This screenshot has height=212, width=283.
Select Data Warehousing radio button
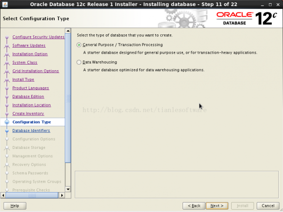point(79,62)
